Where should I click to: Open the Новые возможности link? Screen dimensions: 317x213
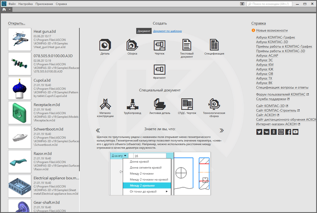click(x=272, y=31)
